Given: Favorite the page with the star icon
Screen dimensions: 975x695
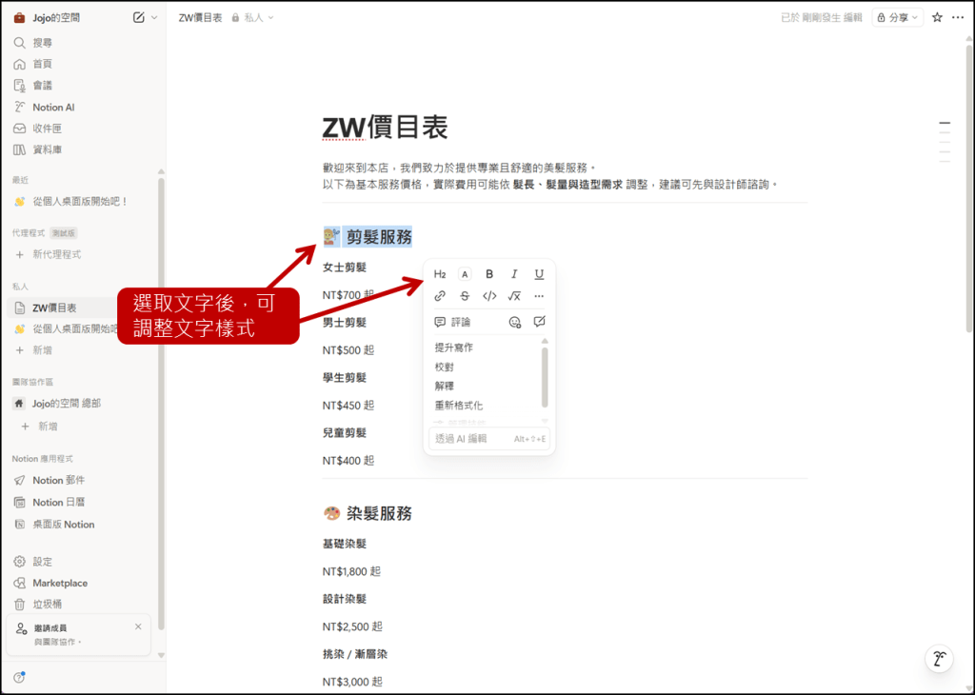Looking at the screenshot, I should 937,17.
